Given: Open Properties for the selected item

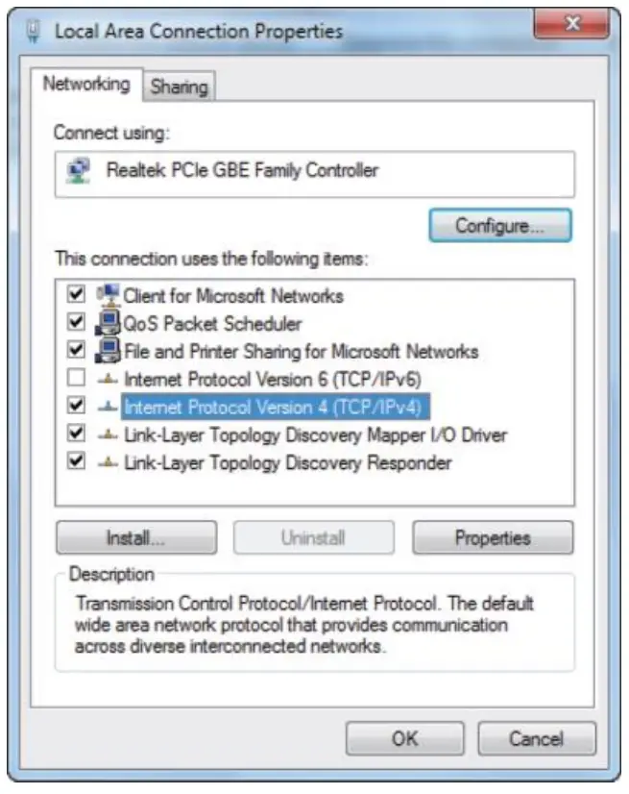Looking at the screenshot, I should click(493, 537).
